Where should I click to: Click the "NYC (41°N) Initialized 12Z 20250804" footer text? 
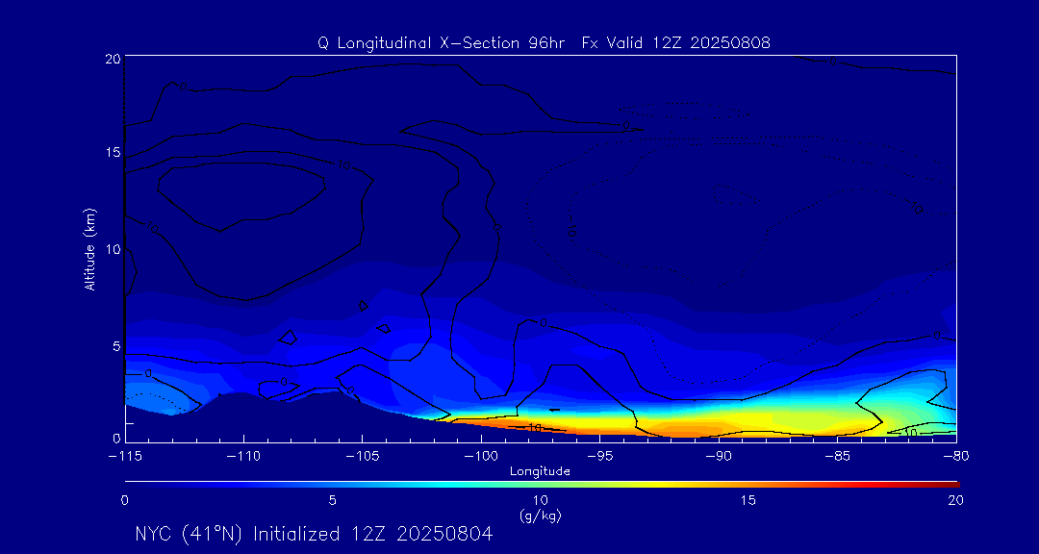click(x=314, y=535)
